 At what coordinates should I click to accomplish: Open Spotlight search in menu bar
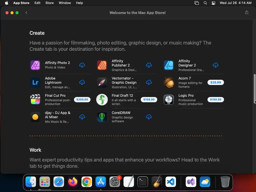[x=205, y=3]
